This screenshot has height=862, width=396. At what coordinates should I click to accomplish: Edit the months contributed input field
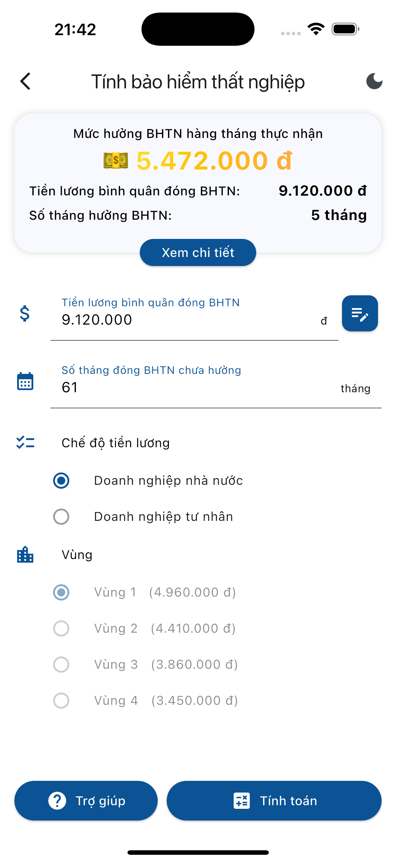(x=197, y=387)
